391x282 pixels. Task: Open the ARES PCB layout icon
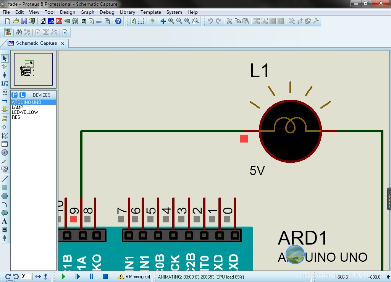coord(59,21)
